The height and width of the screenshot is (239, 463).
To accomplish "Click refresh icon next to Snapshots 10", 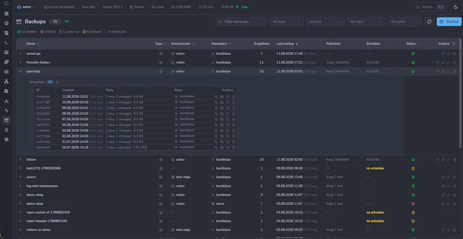I will pyautogui.click(x=57, y=82).
